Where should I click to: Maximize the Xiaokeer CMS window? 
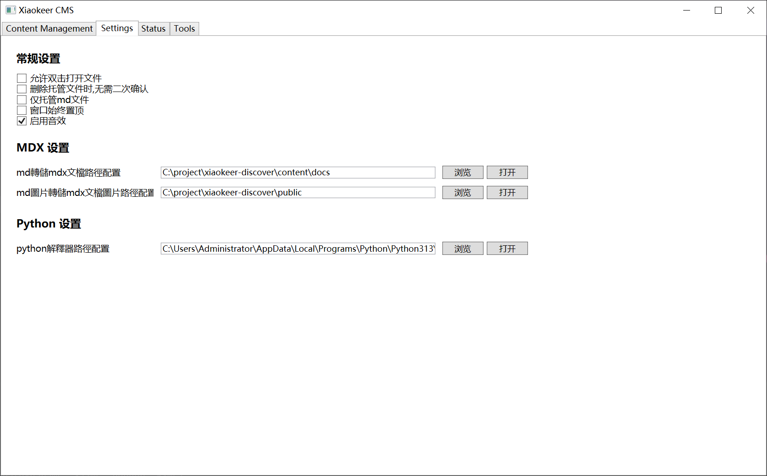tap(718, 10)
